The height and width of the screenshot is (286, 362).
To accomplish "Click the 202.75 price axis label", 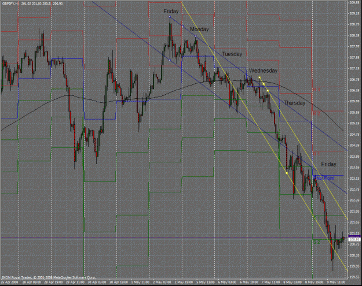I will pos(354,190).
